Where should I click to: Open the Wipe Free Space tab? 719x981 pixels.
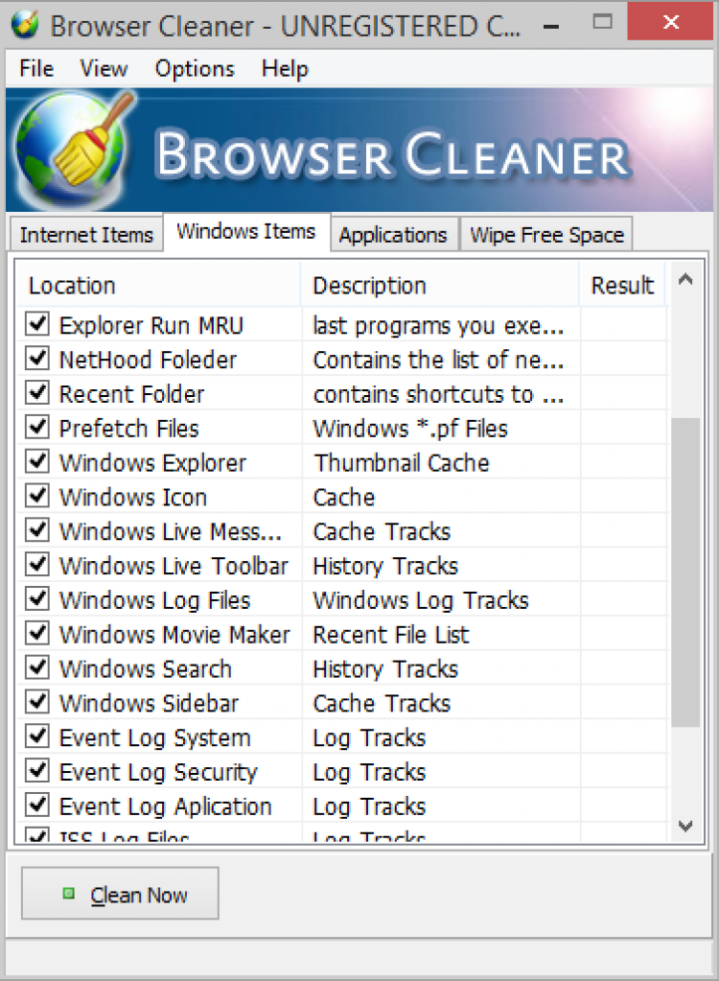[547, 235]
